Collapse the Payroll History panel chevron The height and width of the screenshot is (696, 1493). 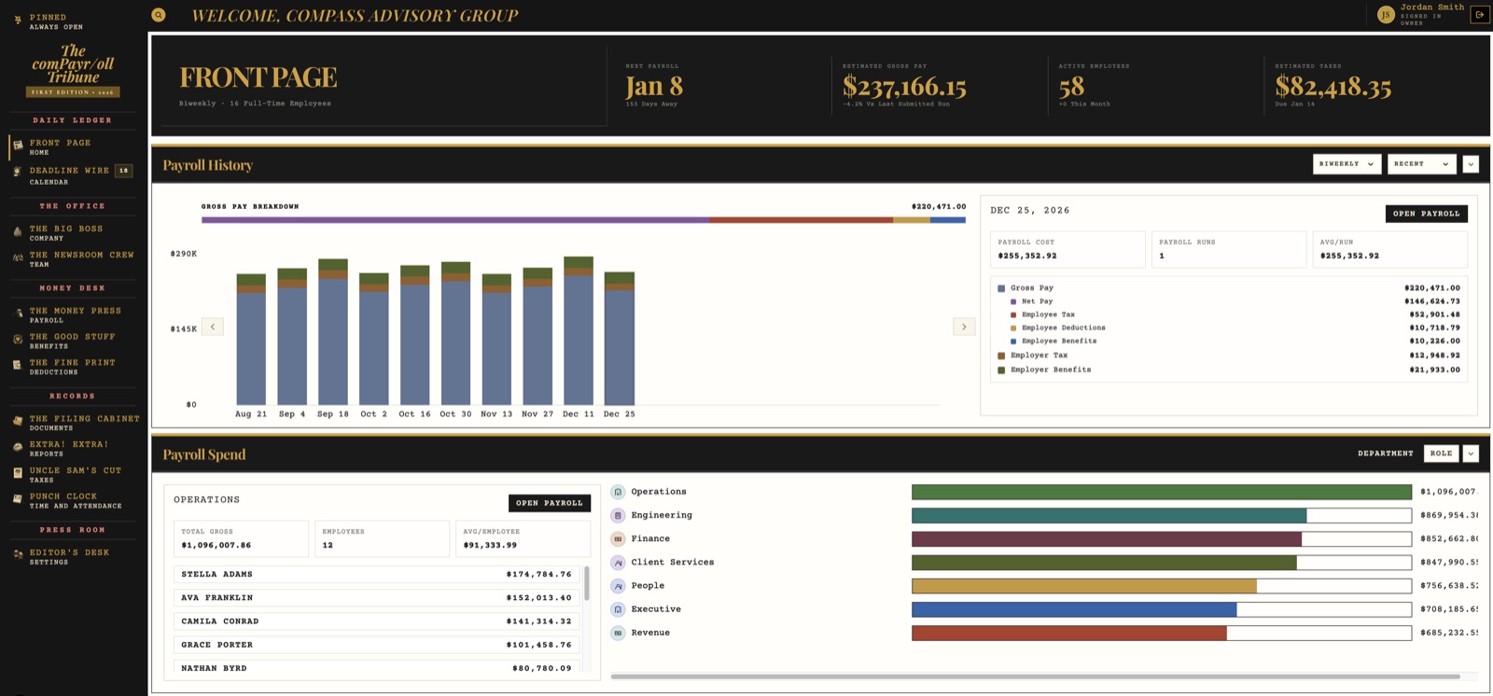(1471, 164)
